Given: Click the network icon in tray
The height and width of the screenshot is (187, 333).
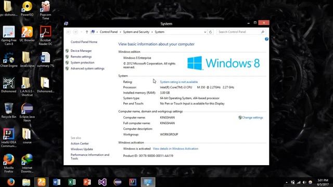Looking at the screenshot, I should [299, 182].
